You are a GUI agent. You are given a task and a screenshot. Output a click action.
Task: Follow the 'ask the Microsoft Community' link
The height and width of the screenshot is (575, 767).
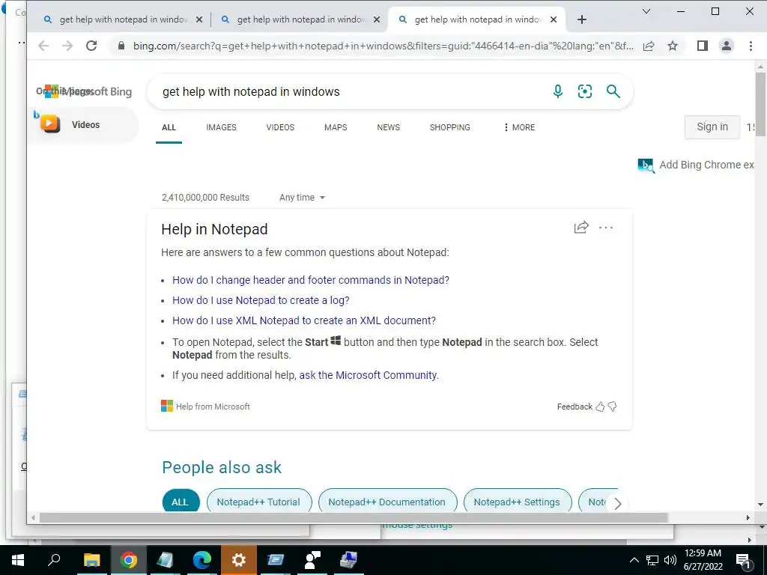point(369,375)
